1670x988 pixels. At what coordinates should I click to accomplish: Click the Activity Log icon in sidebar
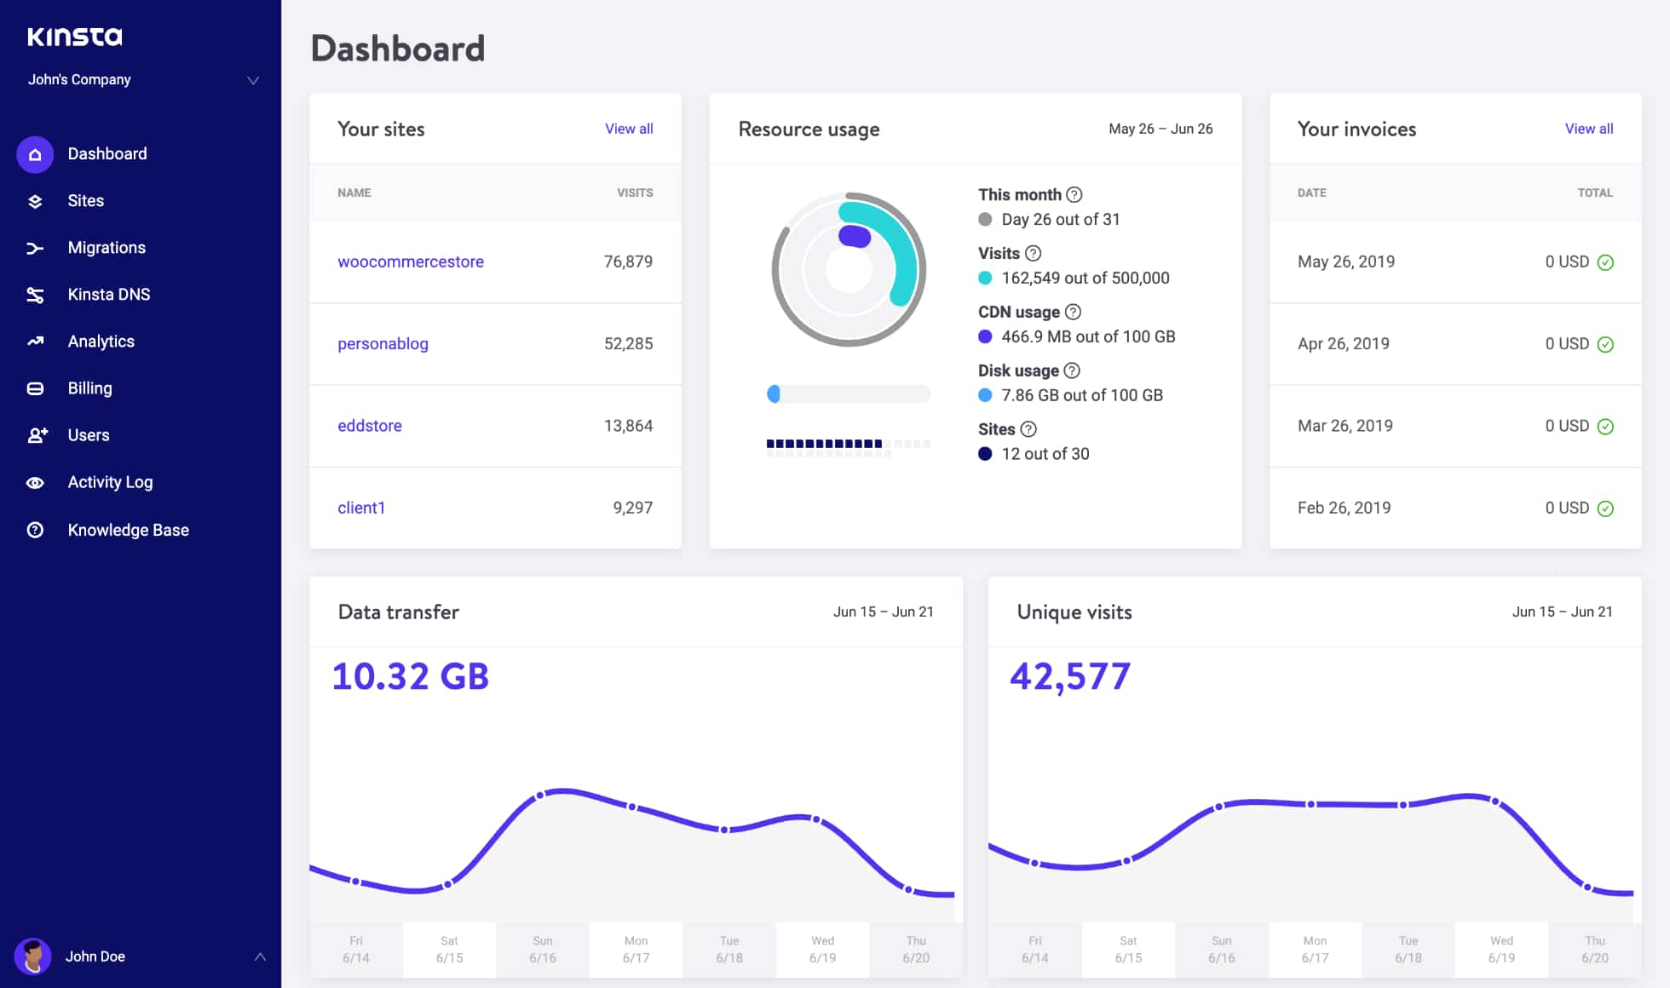[34, 482]
